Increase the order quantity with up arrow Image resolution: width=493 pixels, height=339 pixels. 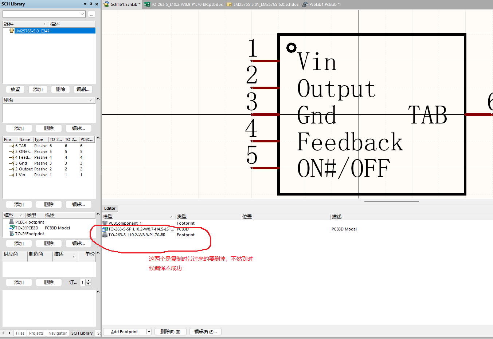(89, 281)
